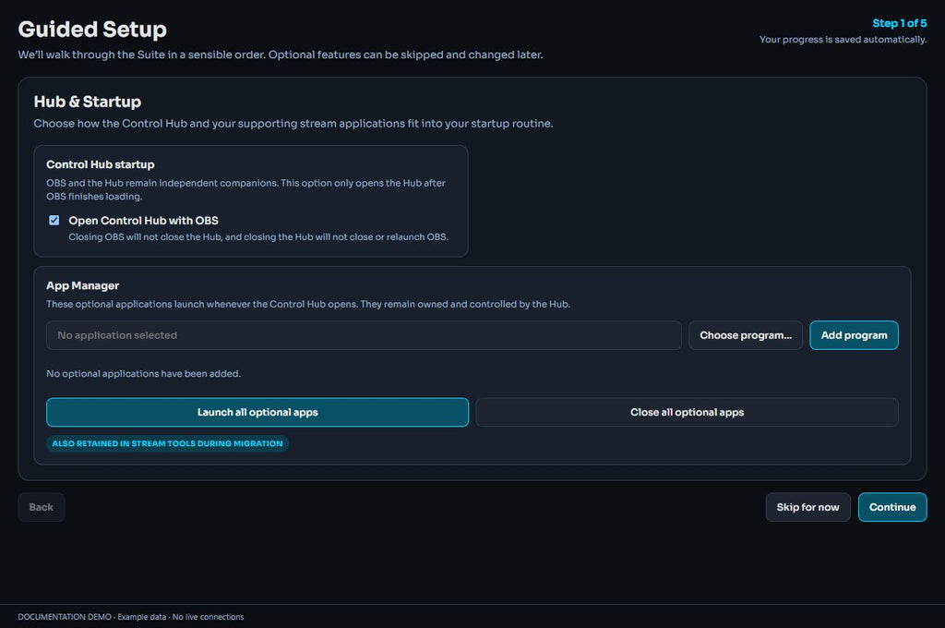This screenshot has height=628, width=945.
Task: Click the No application selected field
Action: [364, 335]
